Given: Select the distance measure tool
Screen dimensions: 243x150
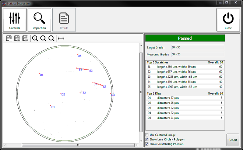Looking at the screenshot, I should (61, 39).
